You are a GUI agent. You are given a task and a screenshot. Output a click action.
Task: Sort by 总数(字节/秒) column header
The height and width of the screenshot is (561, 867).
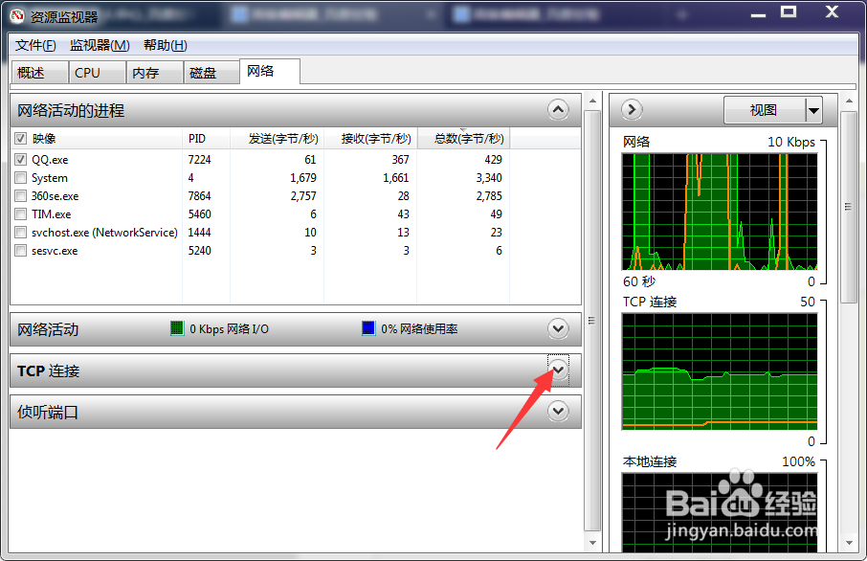[x=463, y=138]
